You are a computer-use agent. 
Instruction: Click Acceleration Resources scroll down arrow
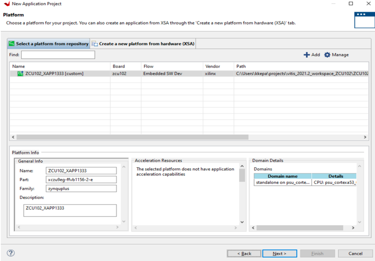coord(242,222)
